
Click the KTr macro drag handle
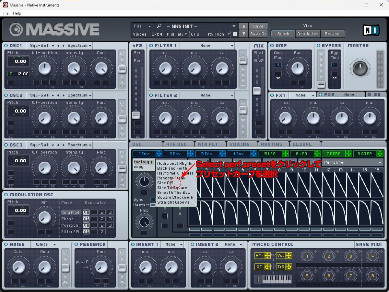[x=267, y=256]
